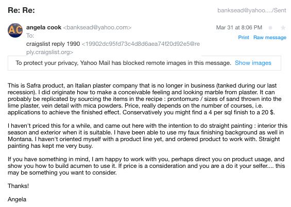The image size is (291, 207).
Task: Click the Angela signature
Action: click(x=17, y=199)
